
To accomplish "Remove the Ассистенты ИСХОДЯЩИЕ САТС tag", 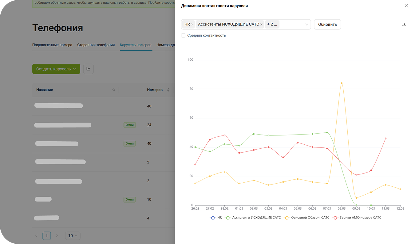I will tap(261, 25).
